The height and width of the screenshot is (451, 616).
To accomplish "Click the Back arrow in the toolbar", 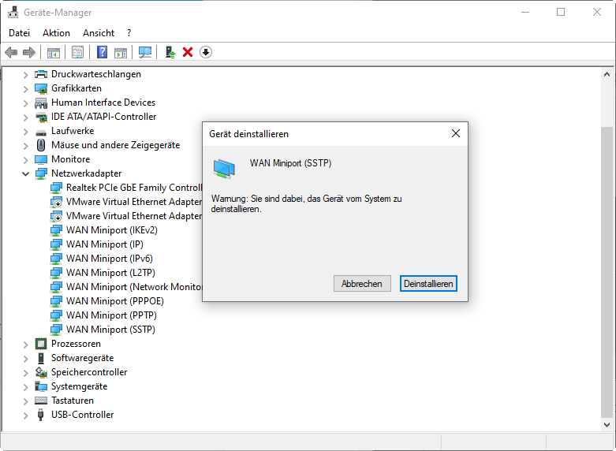I will (x=11, y=52).
